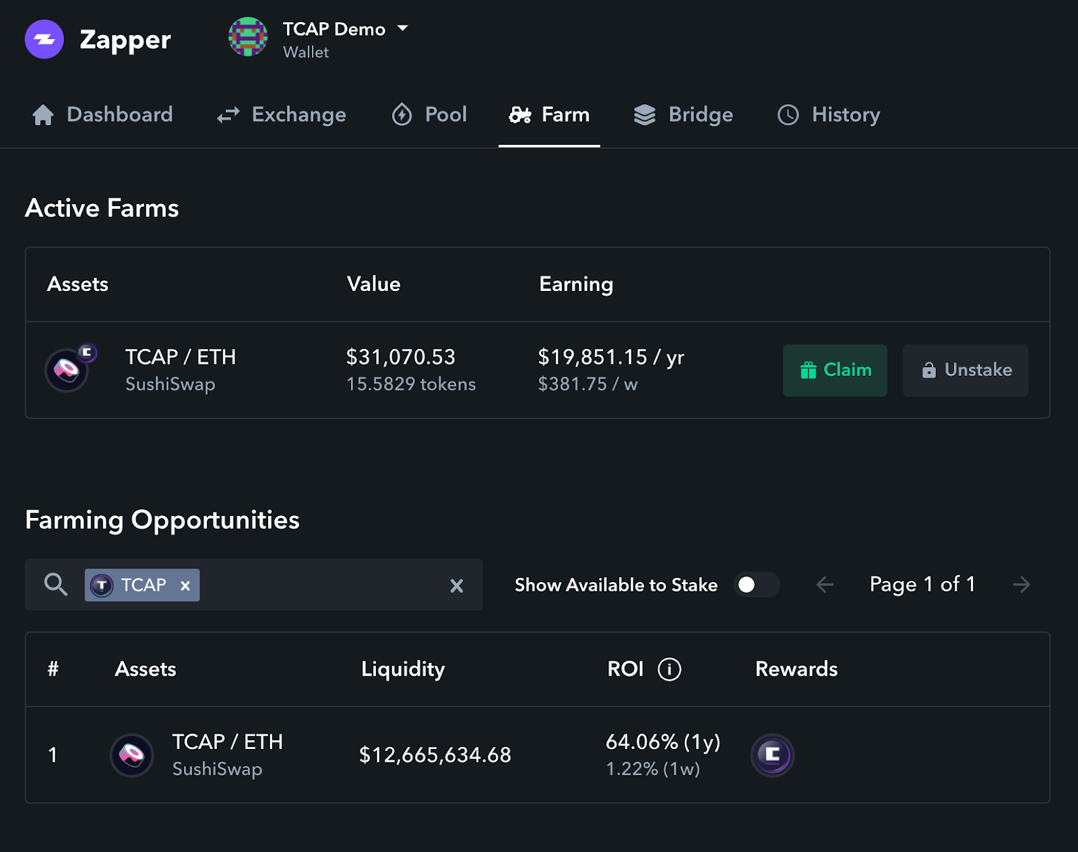Click the Liquidity column header
The height and width of the screenshot is (852, 1078).
[x=403, y=669]
